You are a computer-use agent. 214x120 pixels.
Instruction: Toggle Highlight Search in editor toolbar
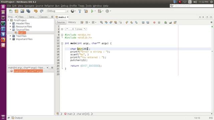pyautogui.click(x=116, y=22)
